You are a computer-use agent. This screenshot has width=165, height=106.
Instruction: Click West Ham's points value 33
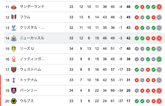(x=128, y=70)
